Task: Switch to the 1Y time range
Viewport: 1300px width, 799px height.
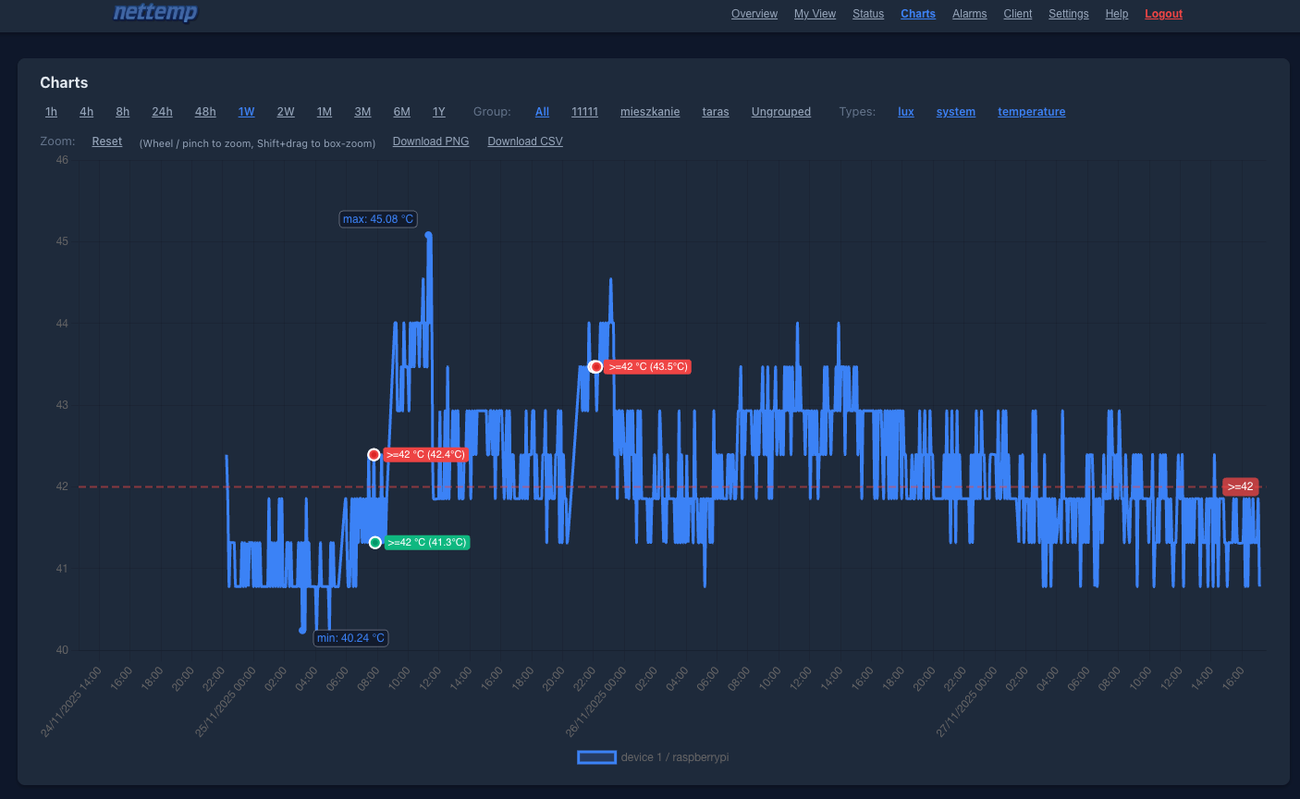Action: click(439, 111)
